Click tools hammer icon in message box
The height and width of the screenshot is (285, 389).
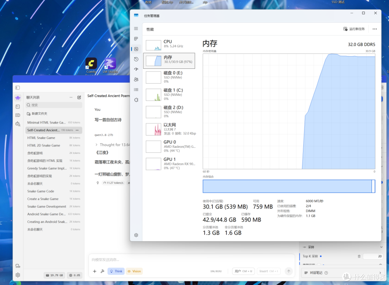(102, 271)
